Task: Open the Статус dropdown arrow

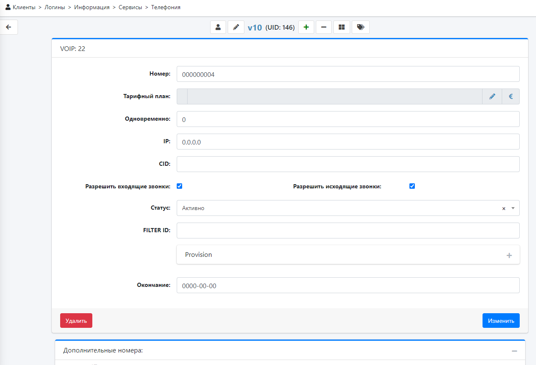Action: pos(513,208)
